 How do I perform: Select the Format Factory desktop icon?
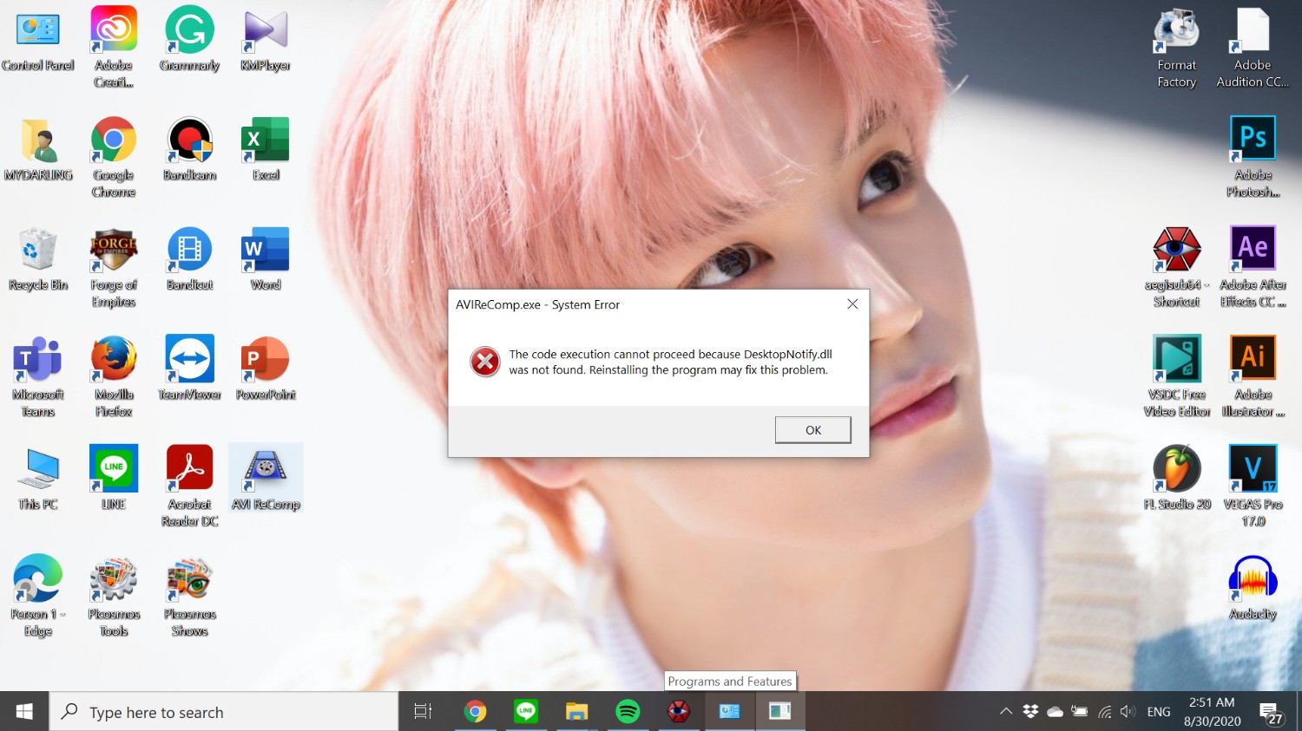click(x=1177, y=48)
